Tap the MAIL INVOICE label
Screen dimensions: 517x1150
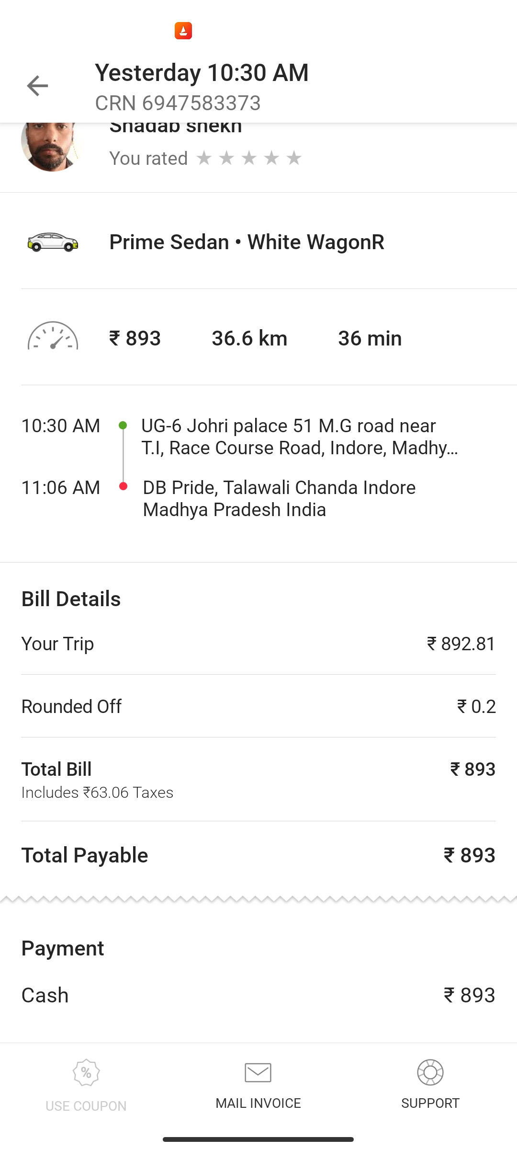[x=258, y=1103]
